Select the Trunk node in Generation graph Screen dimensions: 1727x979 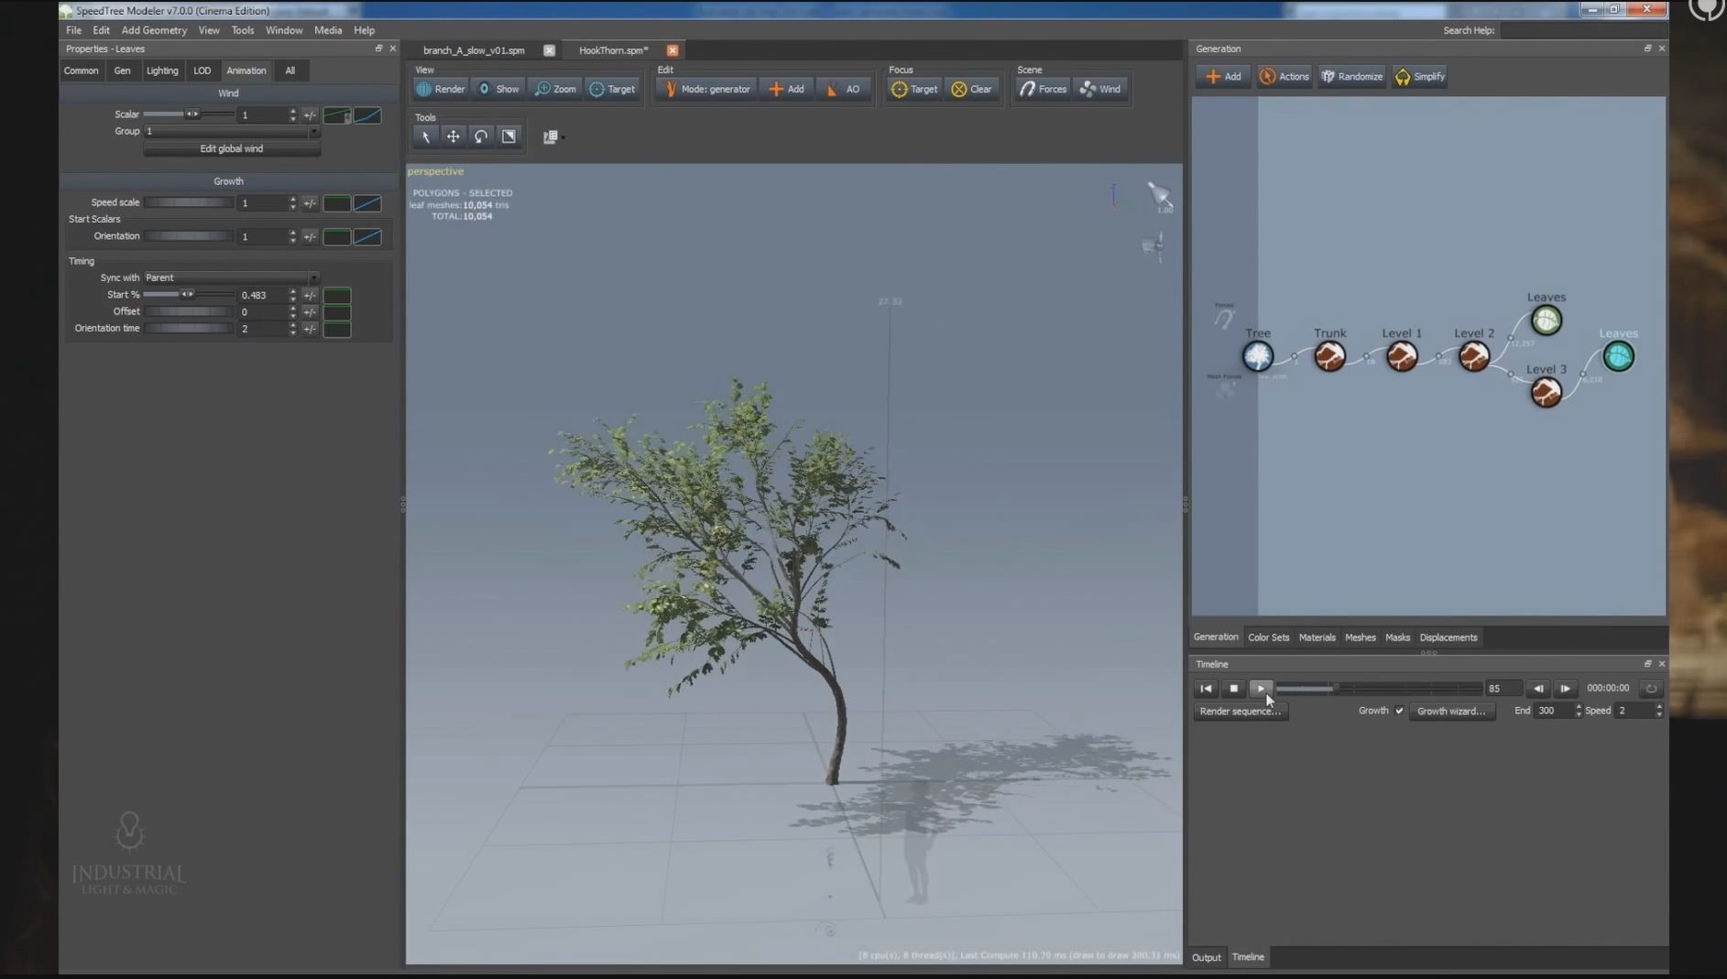tap(1329, 356)
